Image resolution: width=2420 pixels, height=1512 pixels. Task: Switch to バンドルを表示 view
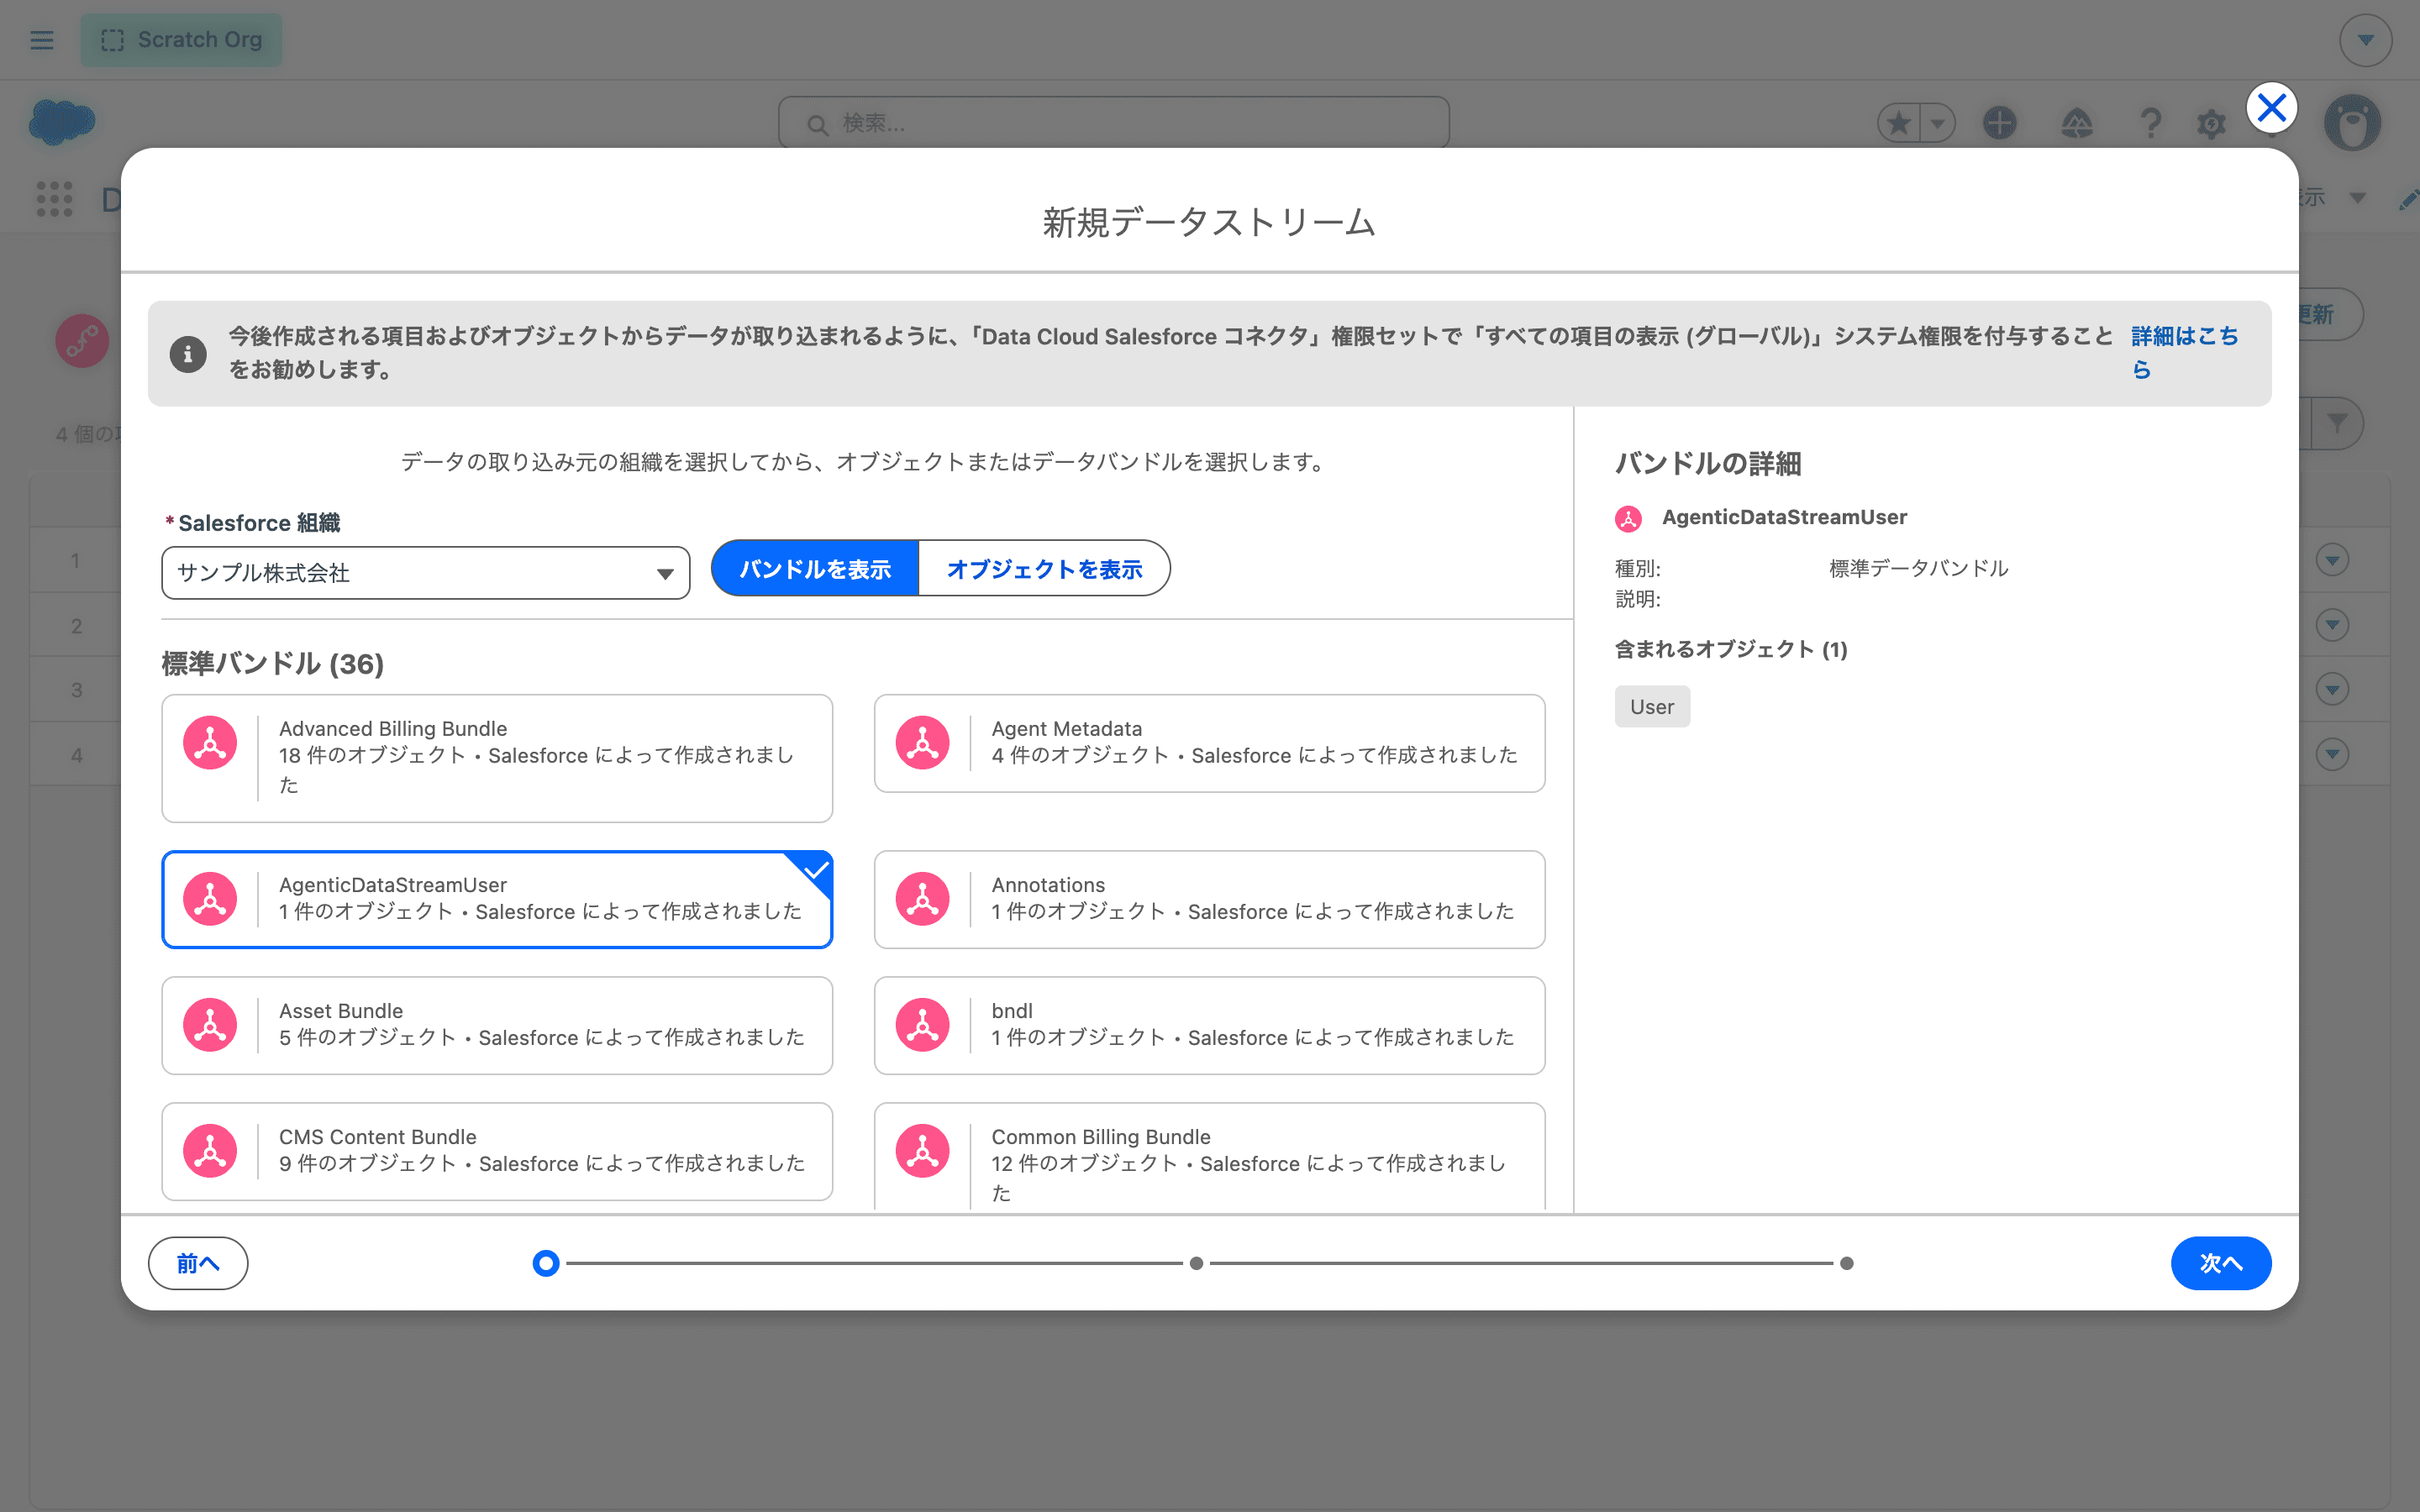pyautogui.click(x=815, y=569)
